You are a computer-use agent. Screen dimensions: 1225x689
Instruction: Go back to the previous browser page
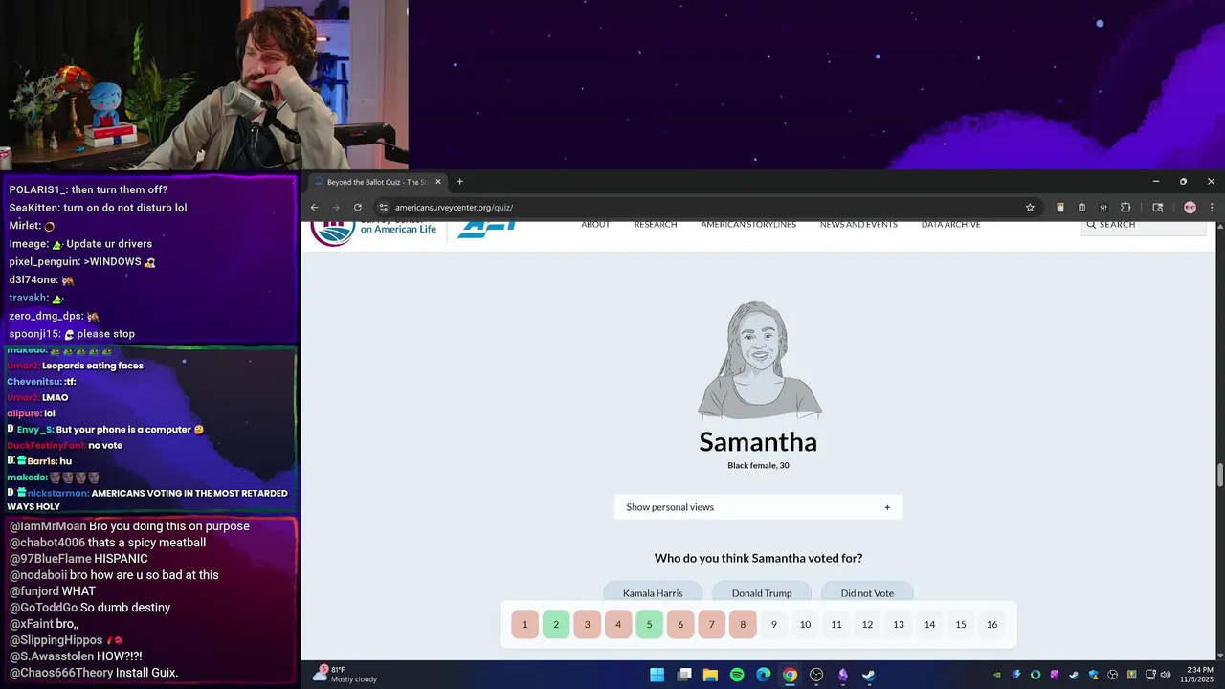(x=315, y=208)
